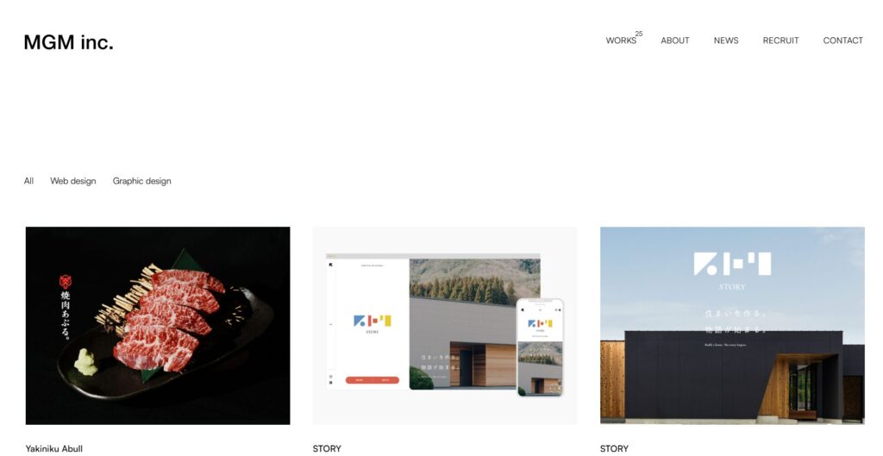Open the WORKS menu item
The image size is (883, 456).
(621, 41)
